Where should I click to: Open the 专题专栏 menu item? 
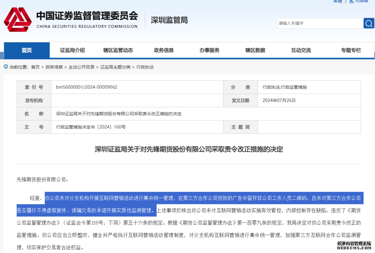(x=351, y=50)
